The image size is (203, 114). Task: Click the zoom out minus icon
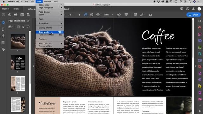92,15
